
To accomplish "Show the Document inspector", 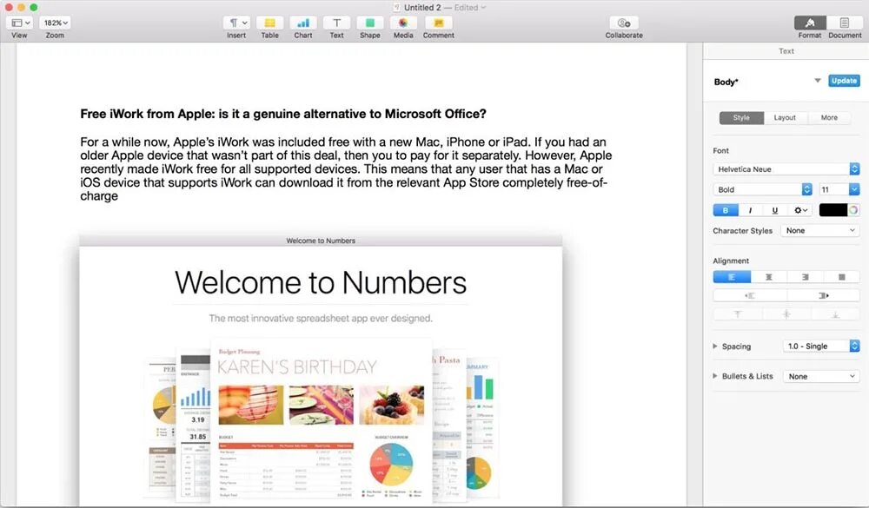I will point(844,23).
